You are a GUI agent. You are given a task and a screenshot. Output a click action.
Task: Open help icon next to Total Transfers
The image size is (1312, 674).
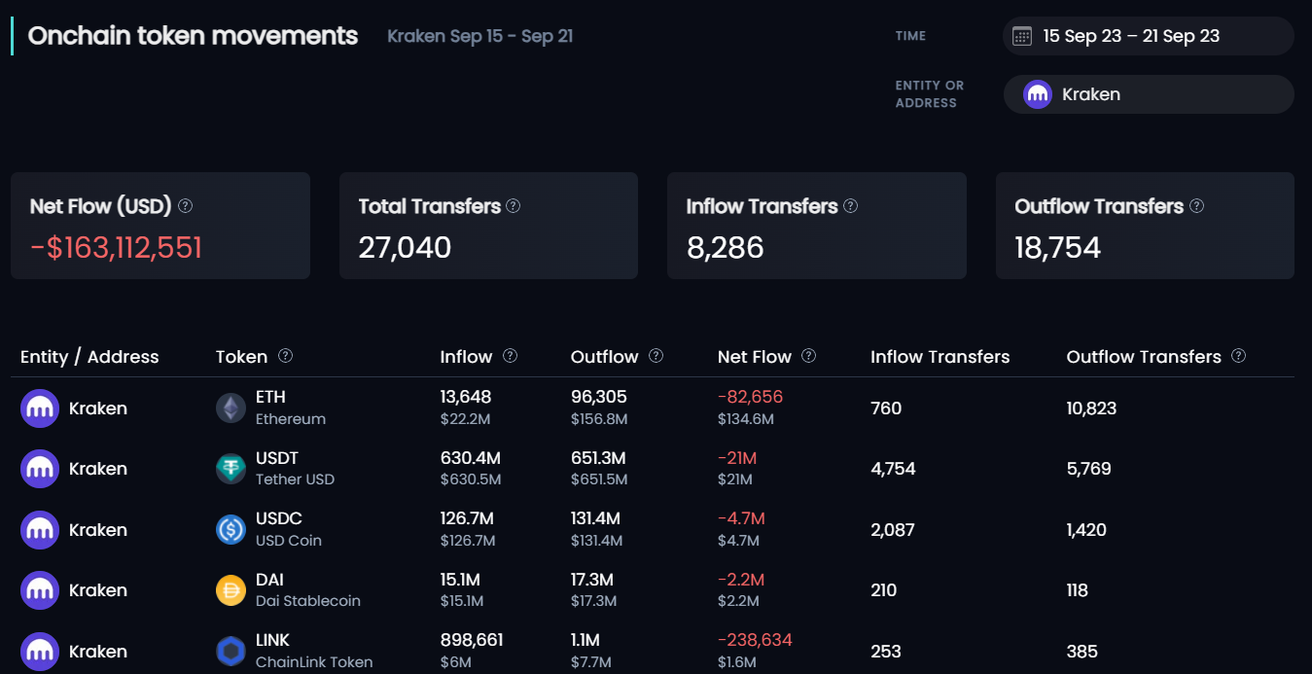514,206
